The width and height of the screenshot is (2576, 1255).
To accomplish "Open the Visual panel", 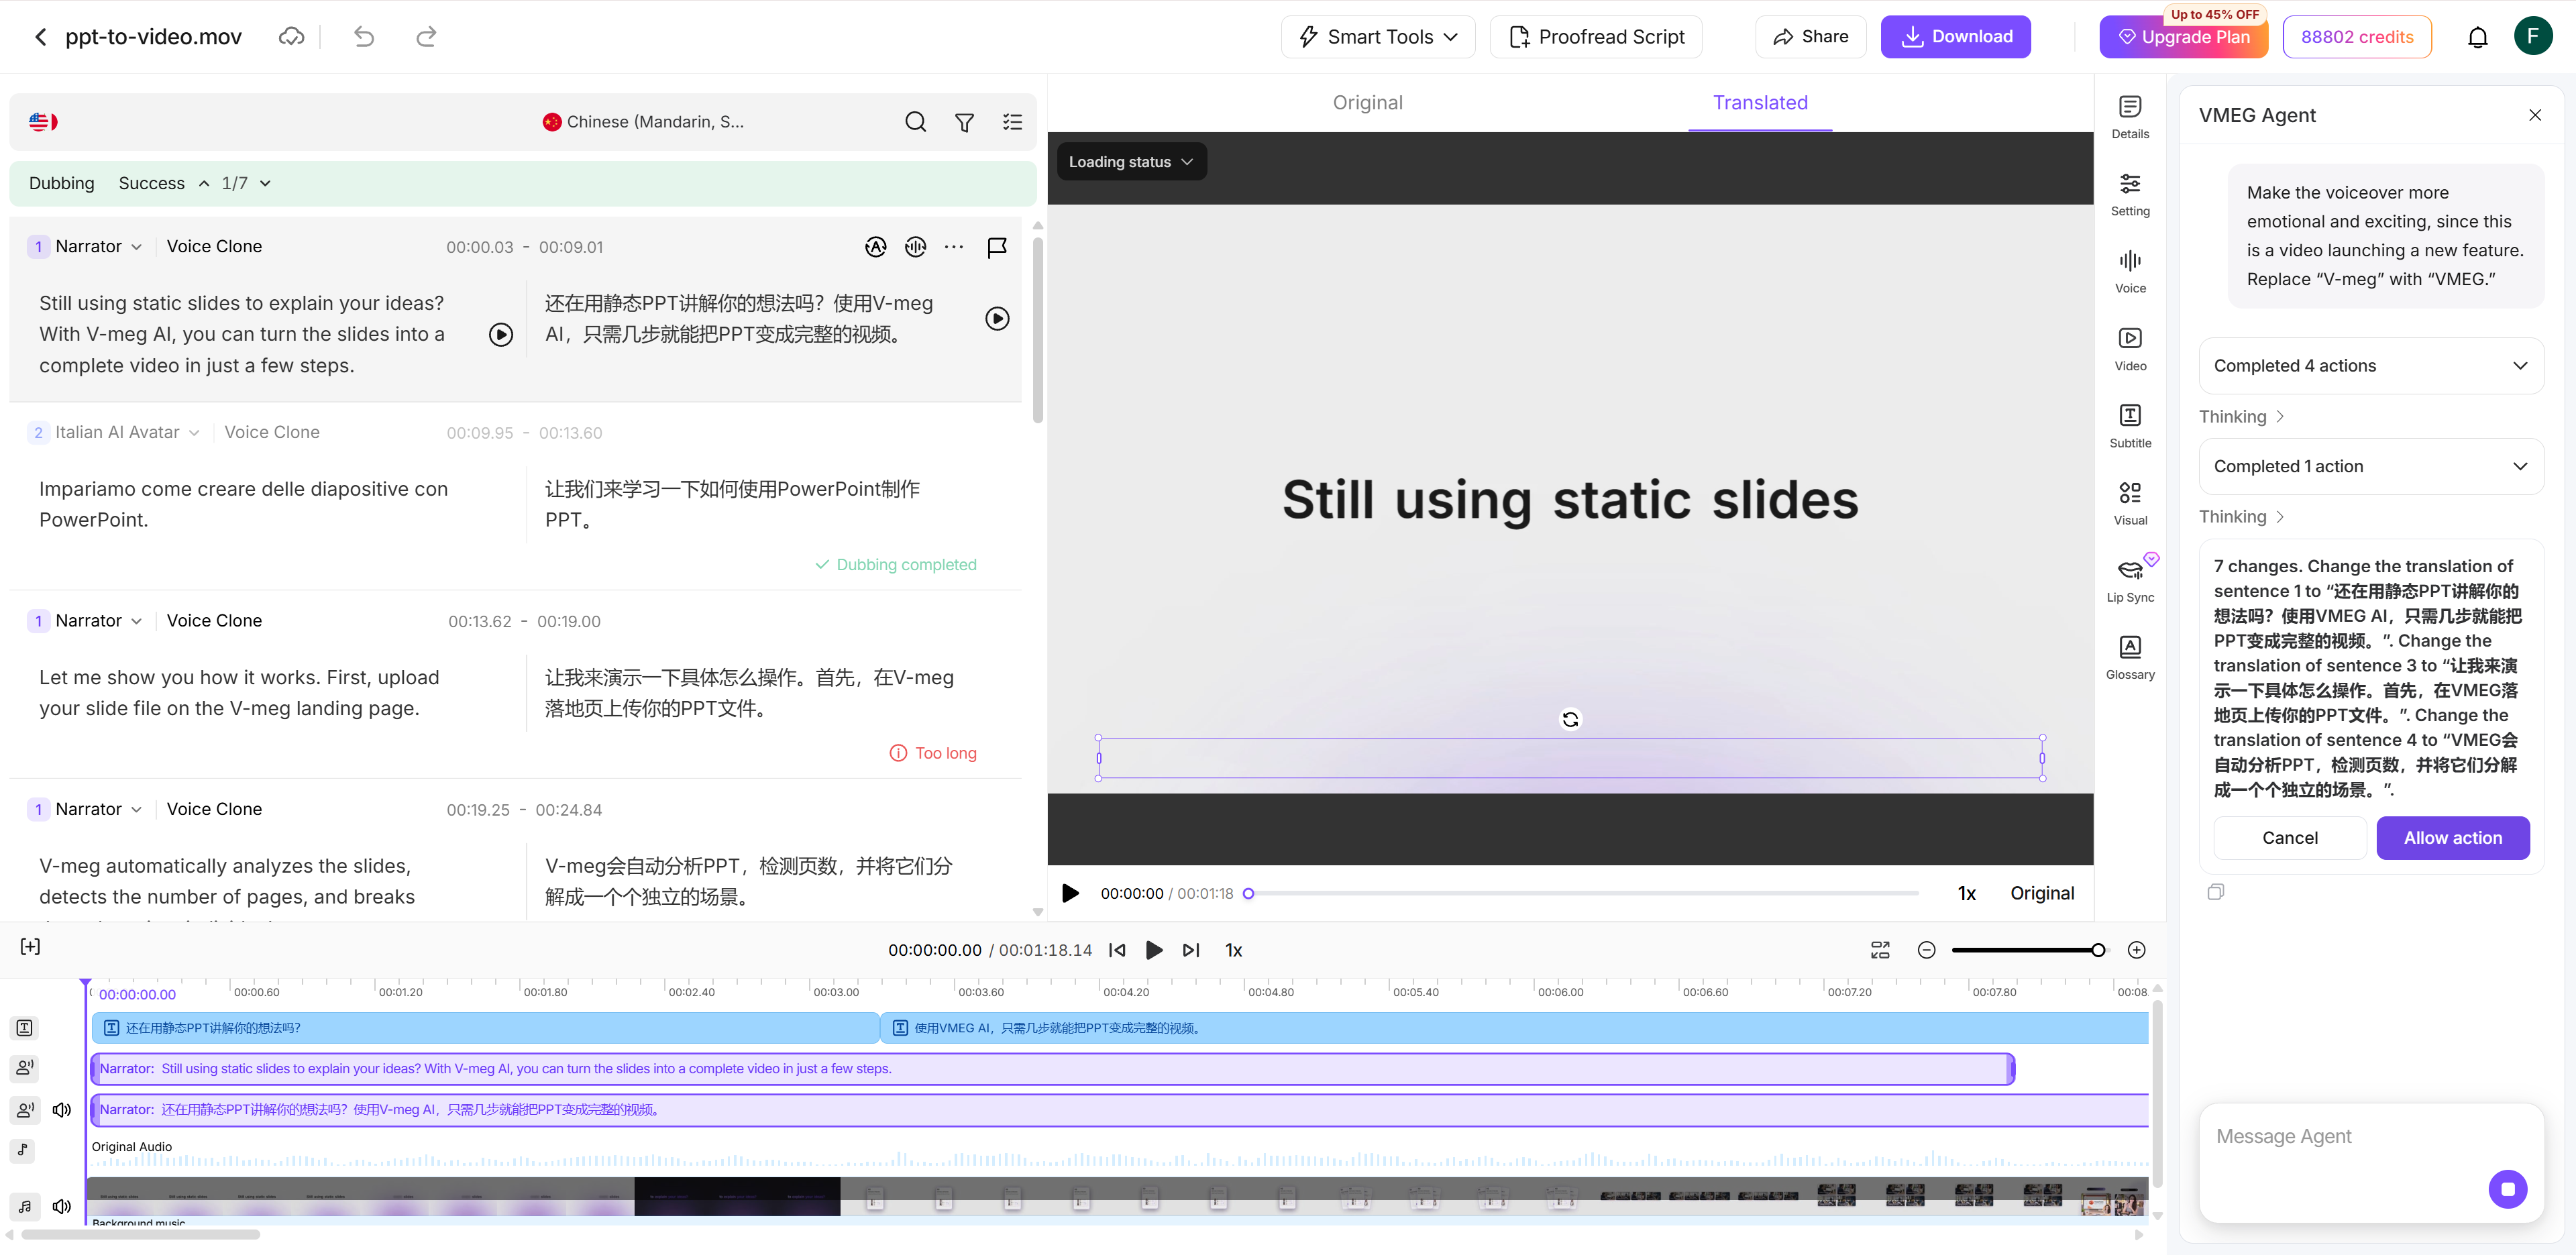I will click(x=2130, y=503).
